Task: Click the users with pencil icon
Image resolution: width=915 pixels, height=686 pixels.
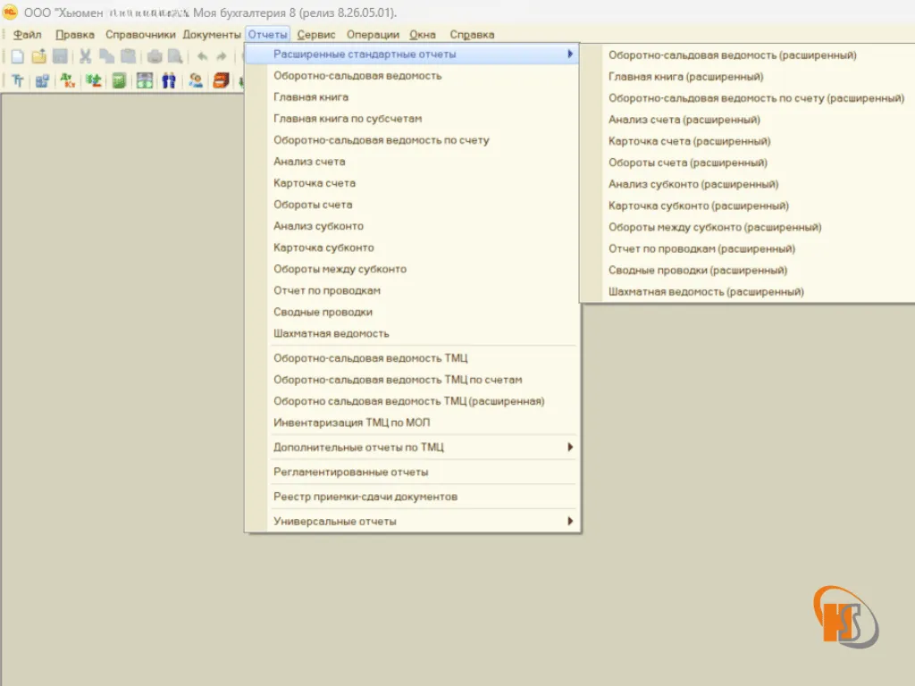Action: [x=196, y=80]
